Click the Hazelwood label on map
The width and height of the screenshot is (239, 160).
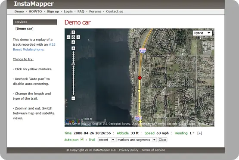162,42
